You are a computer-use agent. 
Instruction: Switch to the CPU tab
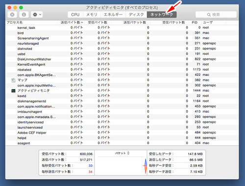click(x=75, y=15)
